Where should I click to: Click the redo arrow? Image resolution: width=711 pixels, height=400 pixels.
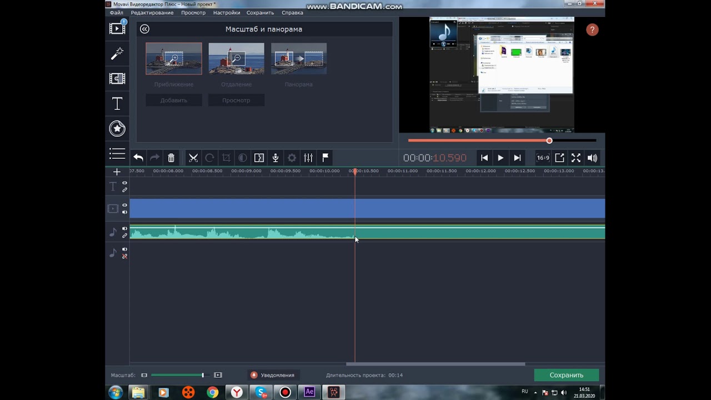tap(155, 158)
